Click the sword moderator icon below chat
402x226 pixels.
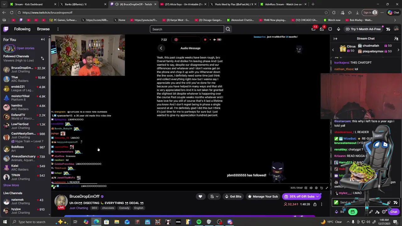pyautogui.click(x=371, y=212)
